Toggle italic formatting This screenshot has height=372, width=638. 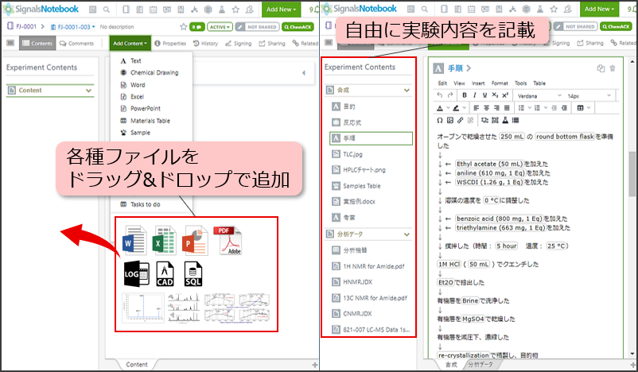pos(474,95)
